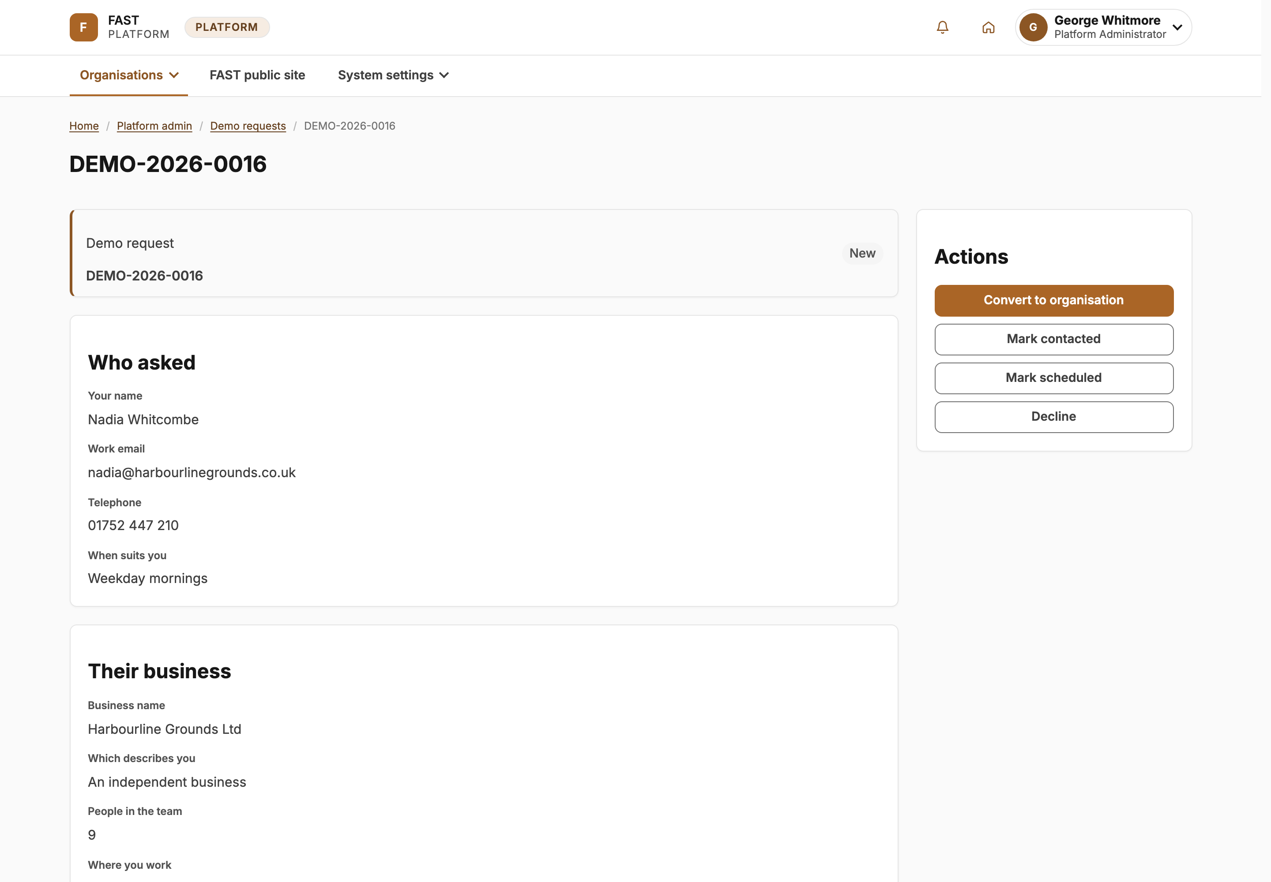Decline the demo request
Viewport: 1271px width, 882px height.
pos(1053,417)
